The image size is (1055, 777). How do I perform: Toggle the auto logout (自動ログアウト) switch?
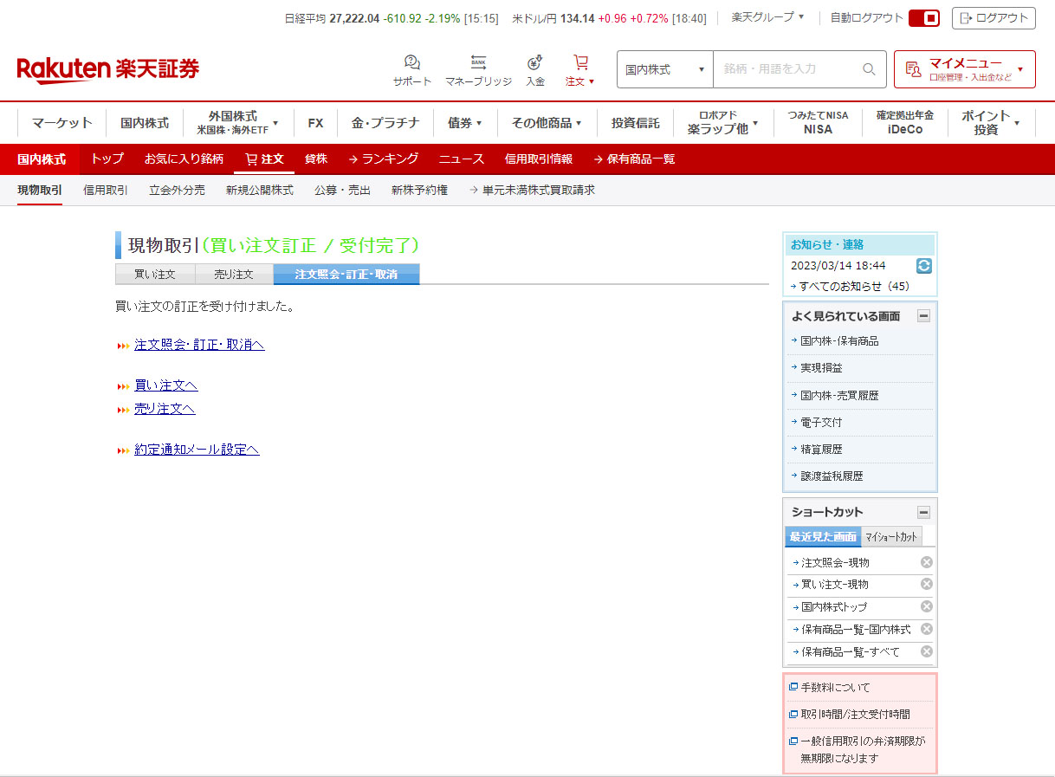pyautogui.click(x=924, y=18)
